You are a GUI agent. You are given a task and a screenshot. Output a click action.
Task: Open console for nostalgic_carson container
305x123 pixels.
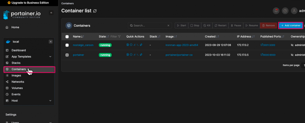pos(138,45)
